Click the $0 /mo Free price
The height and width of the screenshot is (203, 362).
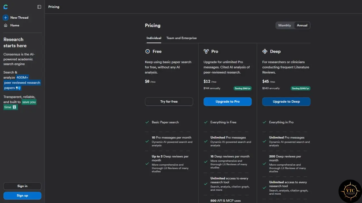(150, 81)
